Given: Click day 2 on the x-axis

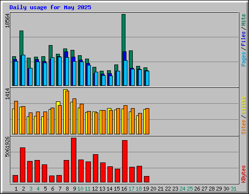Looking at the screenshot, I should click(23, 189).
